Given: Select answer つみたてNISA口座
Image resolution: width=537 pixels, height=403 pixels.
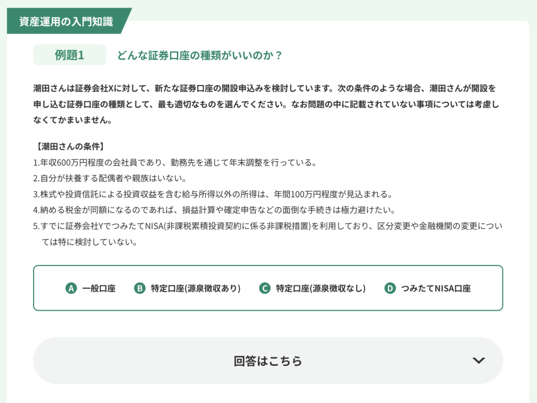Looking at the screenshot, I should tap(436, 288).
